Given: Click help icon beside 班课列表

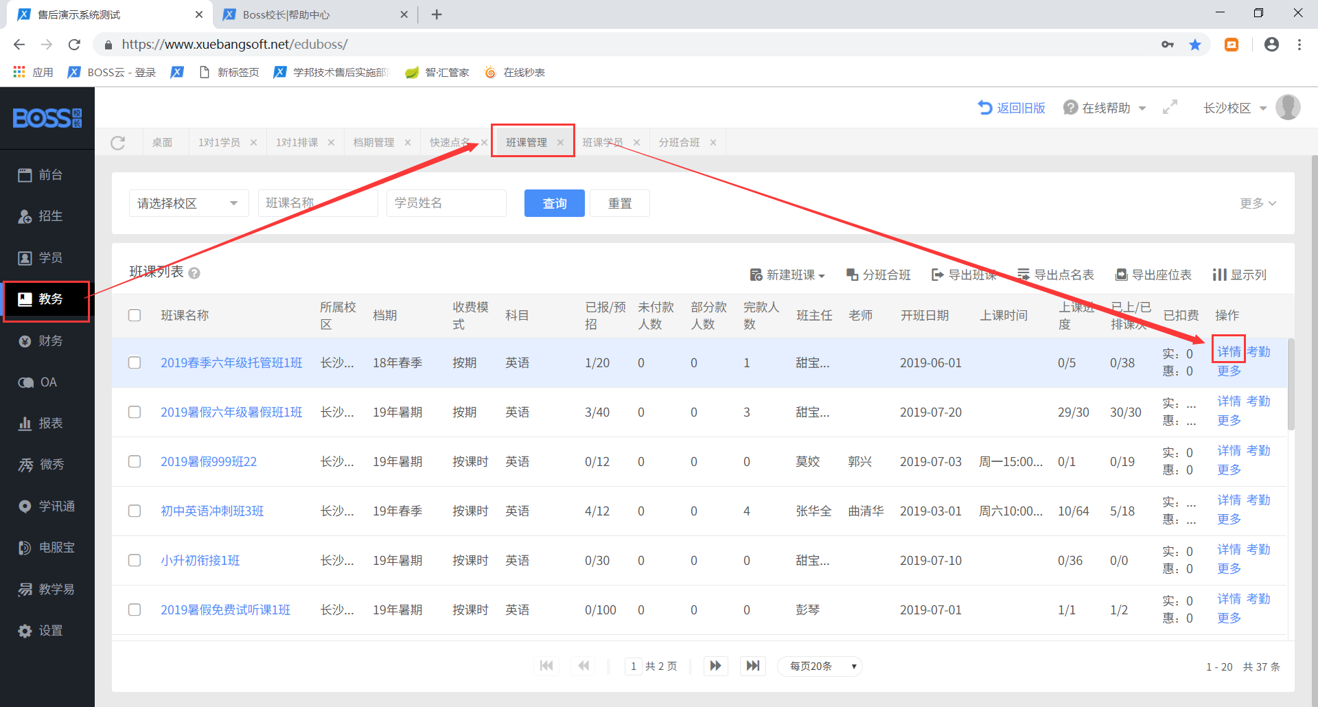Looking at the screenshot, I should tap(194, 273).
